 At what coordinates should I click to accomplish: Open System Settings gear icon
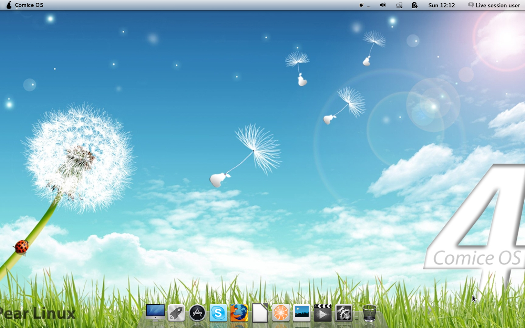pyautogui.click(x=344, y=313)
